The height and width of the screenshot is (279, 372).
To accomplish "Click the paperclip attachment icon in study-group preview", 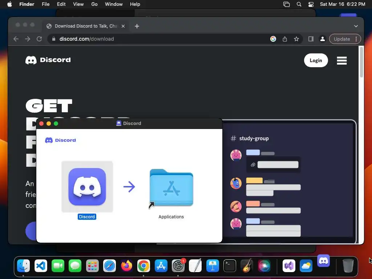I will pyautogui.click(x=253, y=165).
